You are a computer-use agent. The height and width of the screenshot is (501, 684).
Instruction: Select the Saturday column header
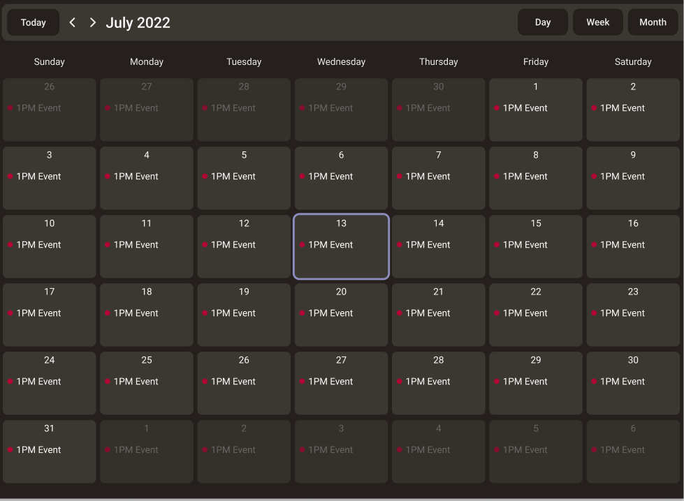(633, 62)
